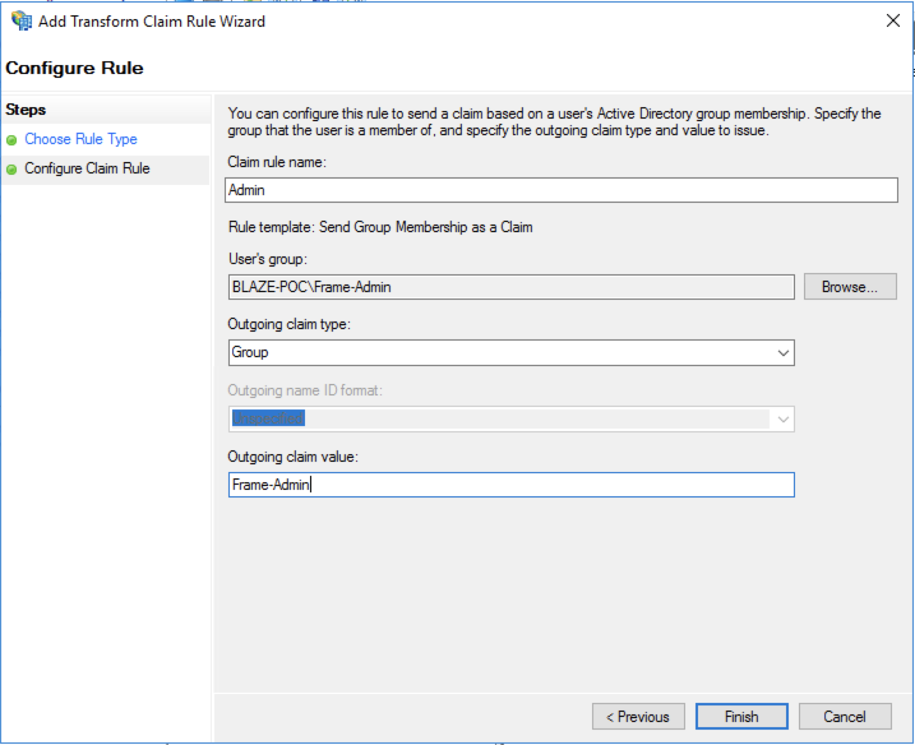Click the Rule template description text
This screenshot has height=745, width=915.
tap(380, 227)
